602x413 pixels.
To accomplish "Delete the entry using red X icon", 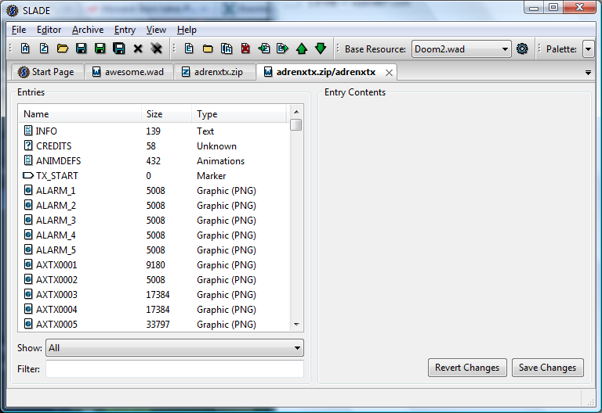I will (x=245, y=48).
